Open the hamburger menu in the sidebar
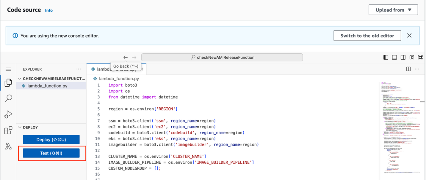The image size is (426, 180). 8,69
